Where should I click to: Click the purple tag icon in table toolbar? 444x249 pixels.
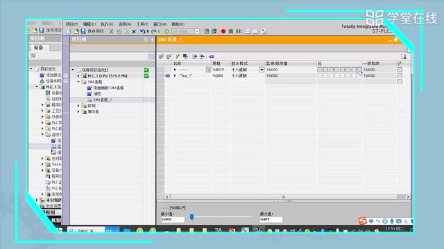211,57
